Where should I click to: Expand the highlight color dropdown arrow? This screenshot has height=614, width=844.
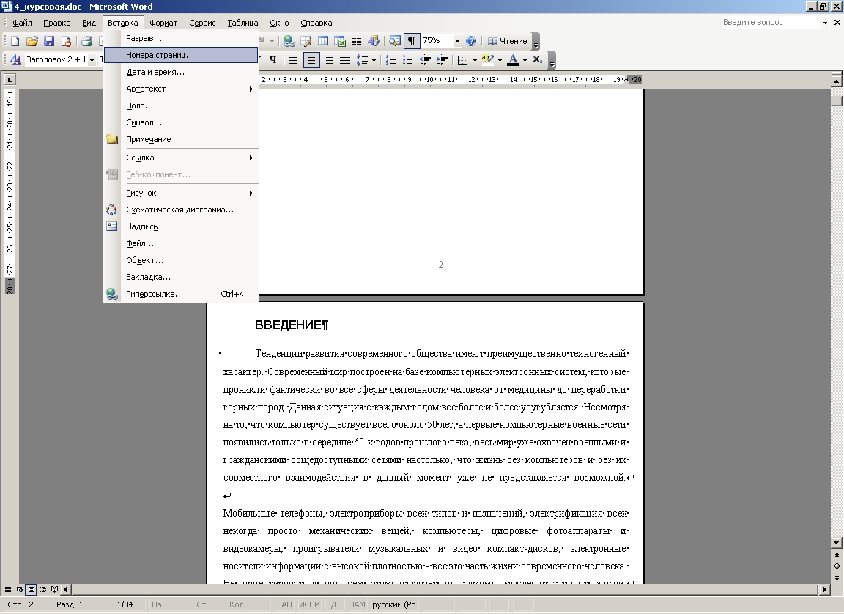pos(500,60)
